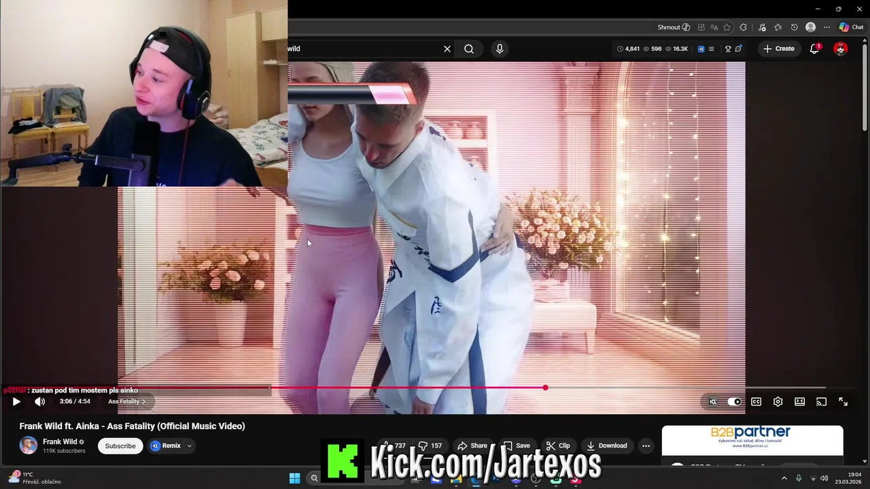This screenshot has height=489, width=870.
Task: Switch to theater mode
Action: click(799, 401)
